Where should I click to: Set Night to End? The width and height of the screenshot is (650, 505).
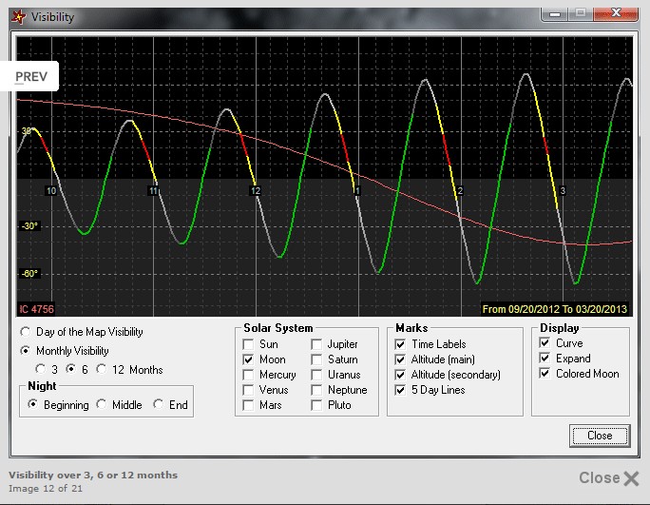click(x=158, y=404)
